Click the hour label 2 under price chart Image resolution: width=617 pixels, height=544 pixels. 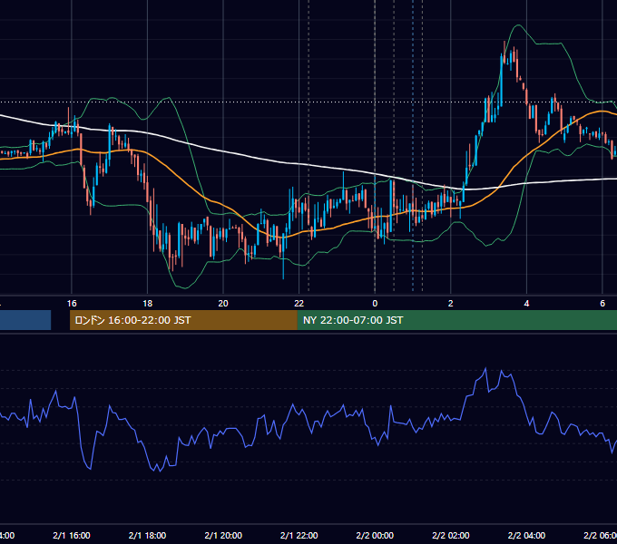click(451, 304)
